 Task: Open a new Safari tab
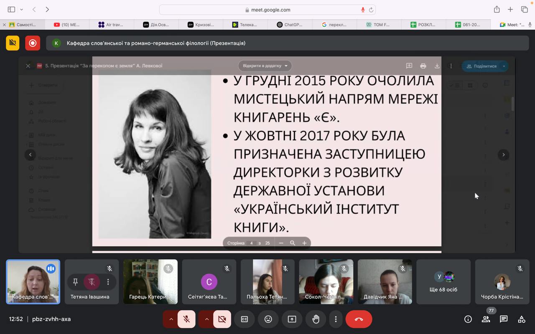(510, 9)
